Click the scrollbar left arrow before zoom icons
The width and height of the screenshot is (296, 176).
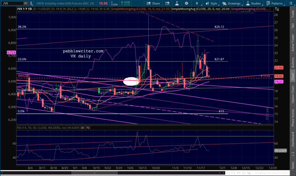coord(220,173)
